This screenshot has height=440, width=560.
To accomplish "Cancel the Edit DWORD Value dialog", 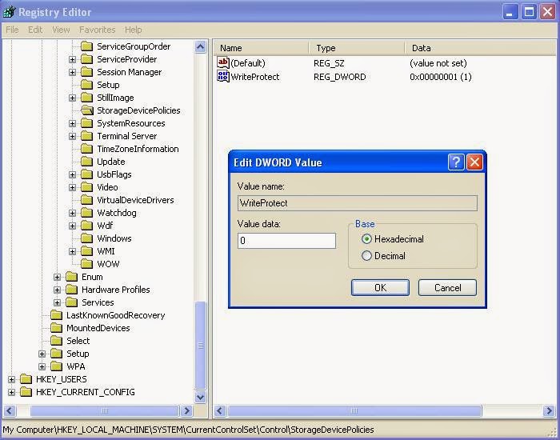I will pos(447,287).
